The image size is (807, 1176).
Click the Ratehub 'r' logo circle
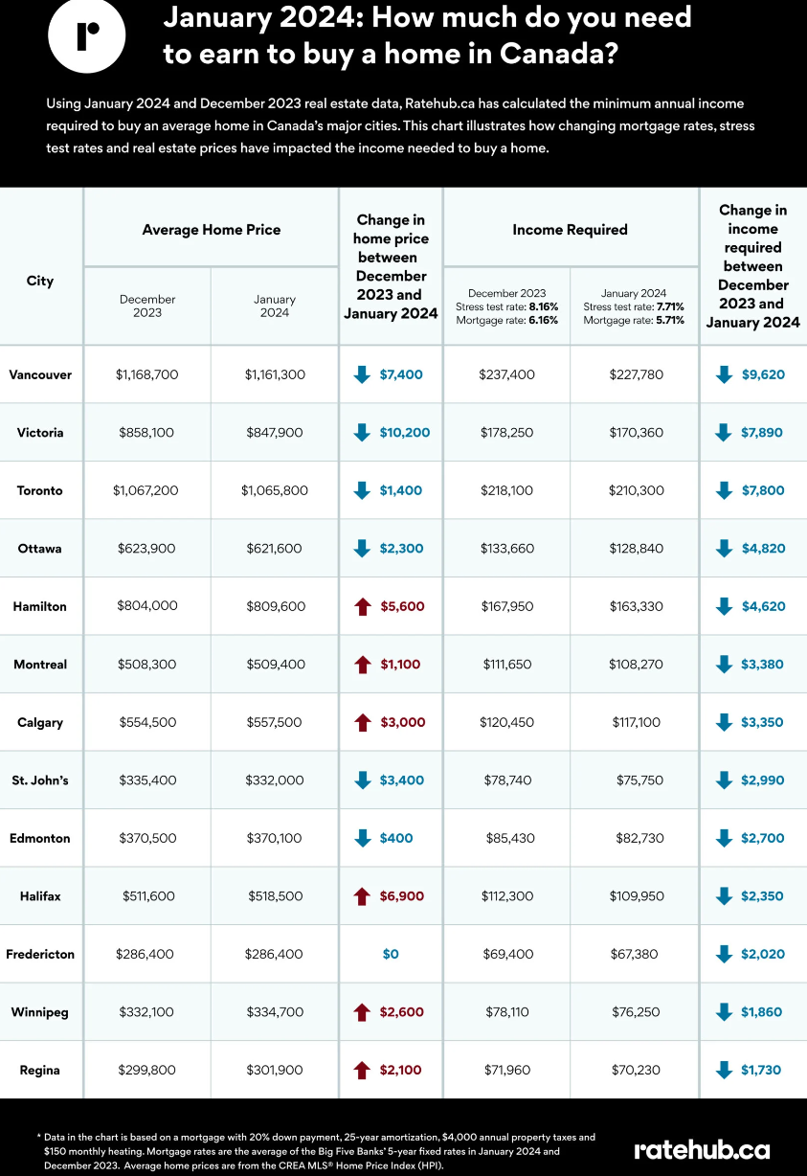click(86, 34)
